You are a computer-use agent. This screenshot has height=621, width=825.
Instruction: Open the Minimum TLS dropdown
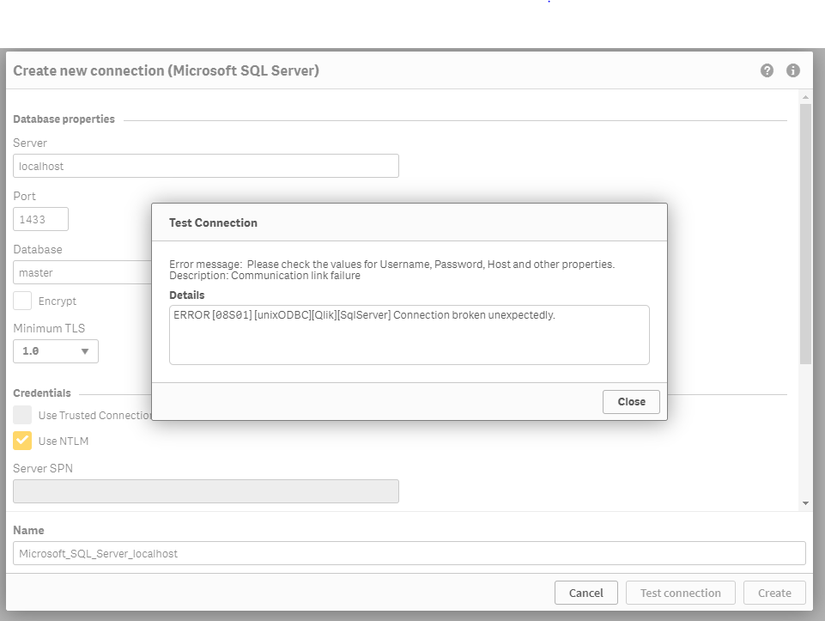tap(83, 350)
